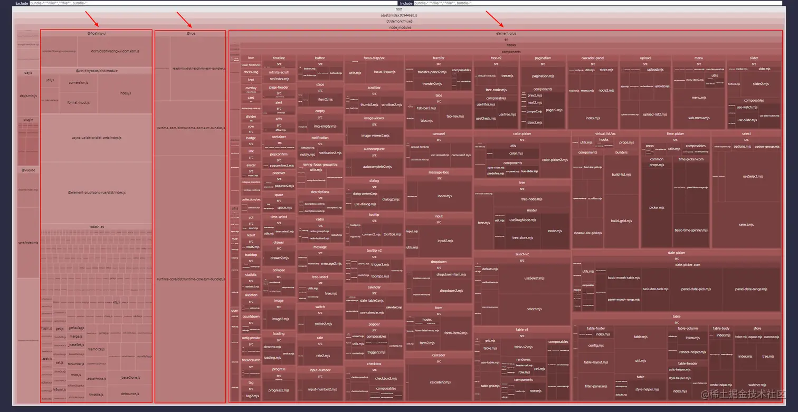Screen dimensions: 798x412
Task: Select panel-date-range.mjs block
Action: point(752,289)
